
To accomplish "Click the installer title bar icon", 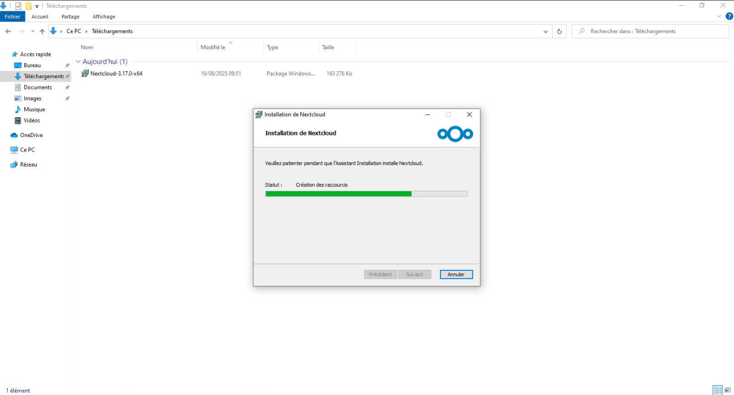I will (x=259, y=115).
